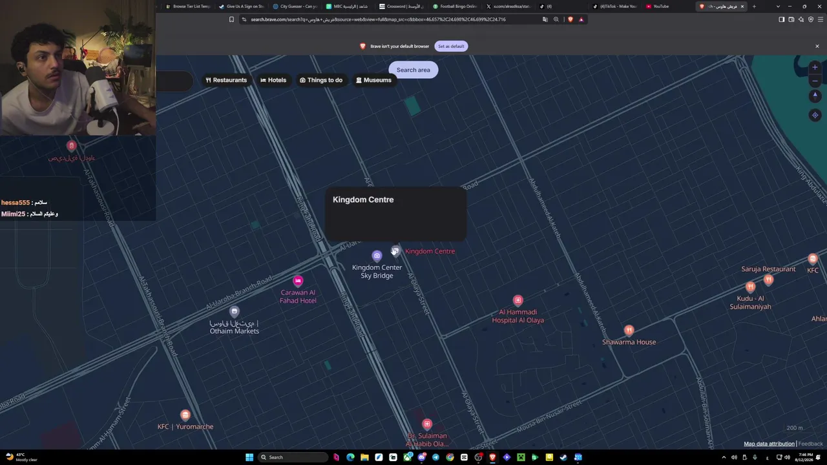Open the weather widget in taskbar

click(21, 457)
